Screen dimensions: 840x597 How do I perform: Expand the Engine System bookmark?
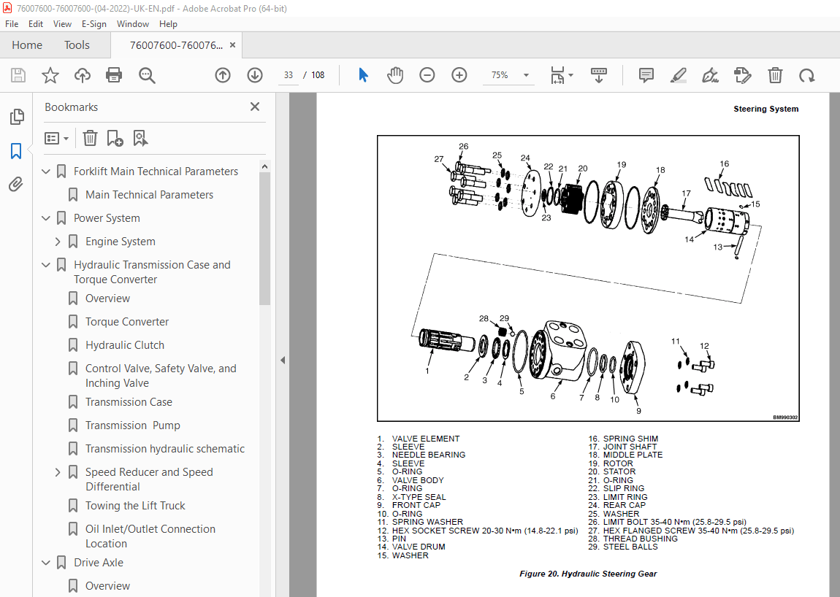[57, 241]
